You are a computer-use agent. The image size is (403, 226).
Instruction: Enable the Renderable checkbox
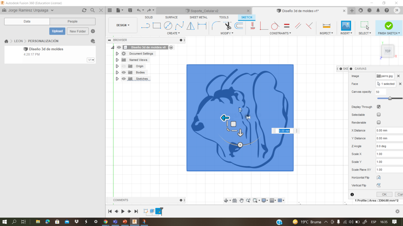(x=378, y=122)
